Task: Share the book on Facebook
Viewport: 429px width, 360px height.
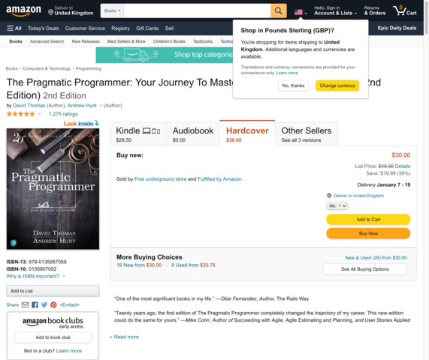Action: pos(35,304)
